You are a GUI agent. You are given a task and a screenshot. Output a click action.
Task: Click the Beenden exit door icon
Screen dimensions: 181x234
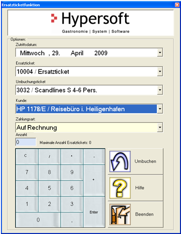120,214
